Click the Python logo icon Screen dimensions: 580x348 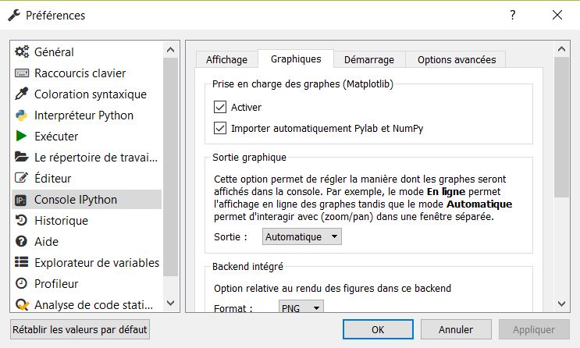tap(22, 115)
